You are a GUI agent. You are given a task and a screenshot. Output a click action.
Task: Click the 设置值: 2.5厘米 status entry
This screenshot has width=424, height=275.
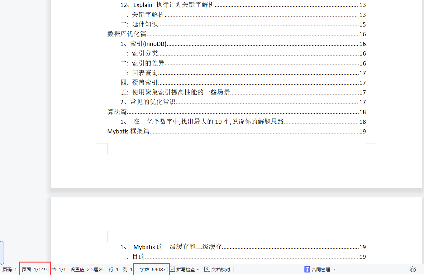pyautogui.click(x=87, y=269)
